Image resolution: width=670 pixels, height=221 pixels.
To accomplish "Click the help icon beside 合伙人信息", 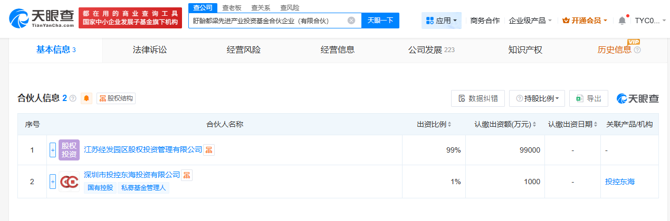I will pyautogui.click(x=73, y=98).
